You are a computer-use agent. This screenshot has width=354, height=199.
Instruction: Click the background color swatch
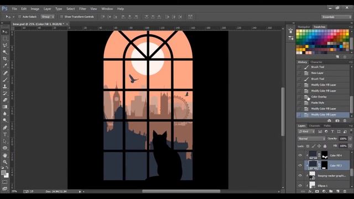pos(7,175)
